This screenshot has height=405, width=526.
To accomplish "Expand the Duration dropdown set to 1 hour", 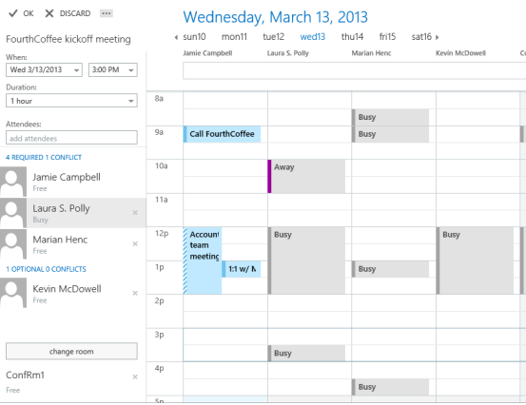I will pyautogui.click(x=71, y=101).
